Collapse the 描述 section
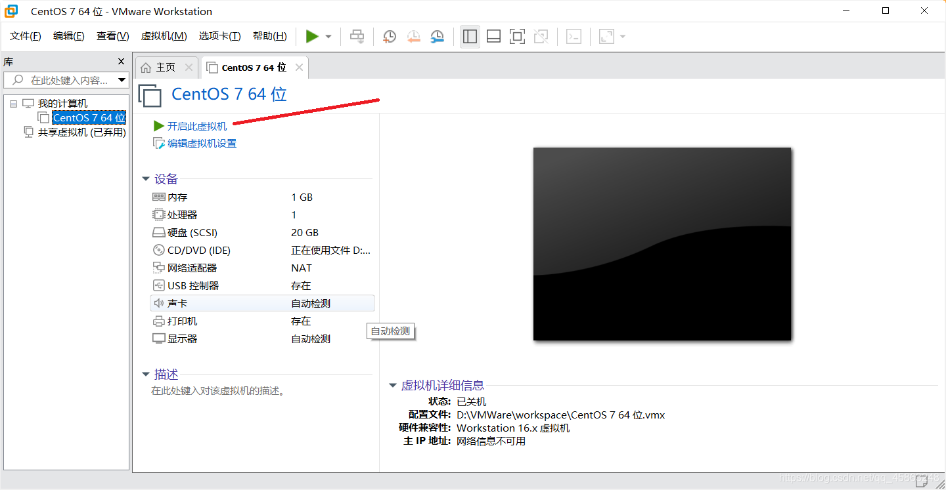Screen dimensions: 946x490 (146, 375)
